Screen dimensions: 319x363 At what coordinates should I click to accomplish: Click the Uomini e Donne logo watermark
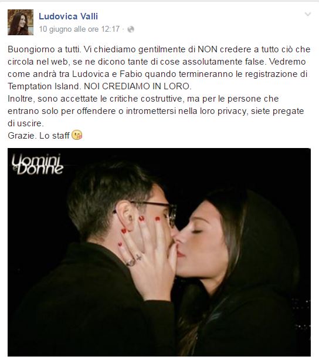point(38,164)
